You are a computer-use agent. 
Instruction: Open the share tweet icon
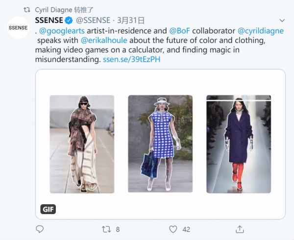240,229
